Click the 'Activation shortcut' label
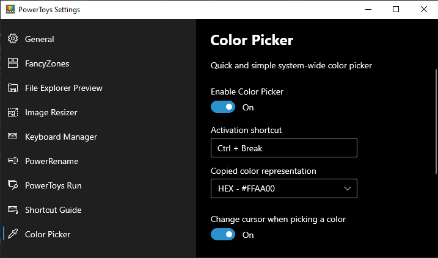 click(x=246, y=131)
